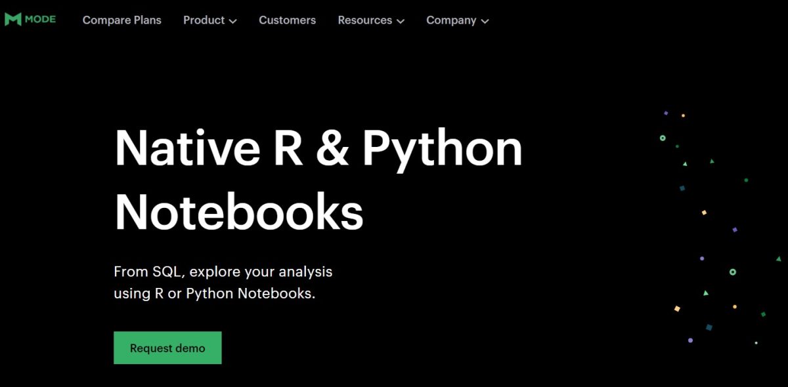This screenshot has width=788, height=387.
Task: Select the Native R & Python Notebooks heading
Action: click(x=318, y=180)
